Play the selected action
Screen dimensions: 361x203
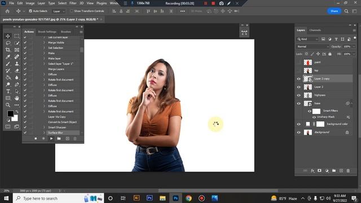(x=51, y=139)
